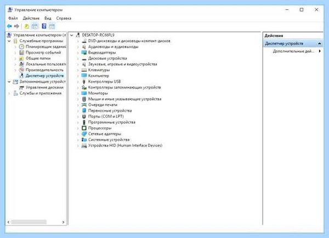Click the DVD drives category icon
The width and height of the screenshot is (329, 238).
click(84, 41)
